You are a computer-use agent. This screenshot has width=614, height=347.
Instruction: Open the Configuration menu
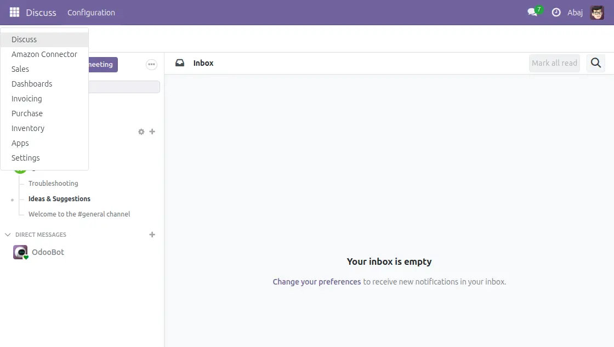[x=91, y=12]
